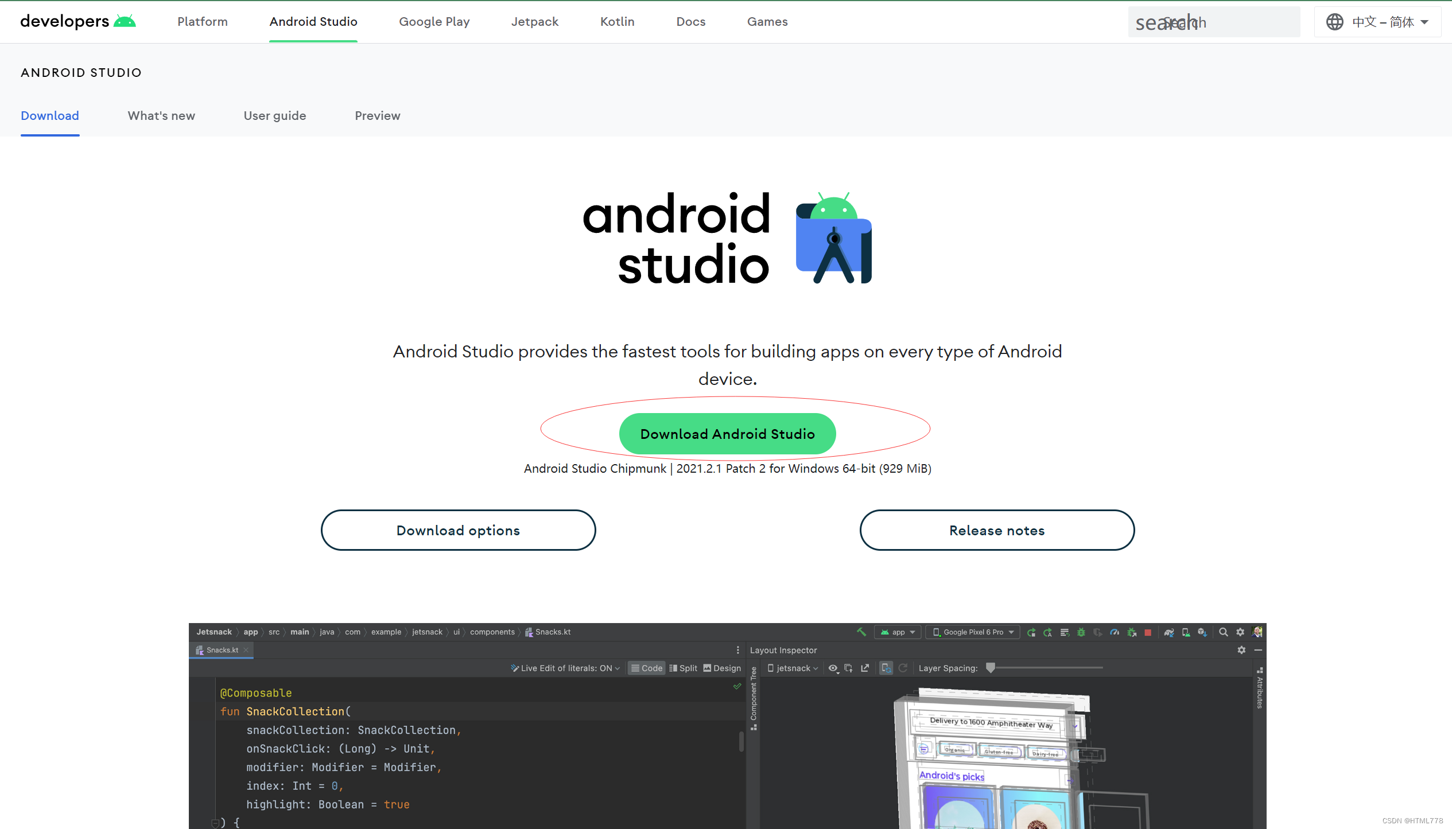Click the Apply Code Changes icon
The height and width of the screenshot is (829, 1452).
[1065, 632]
